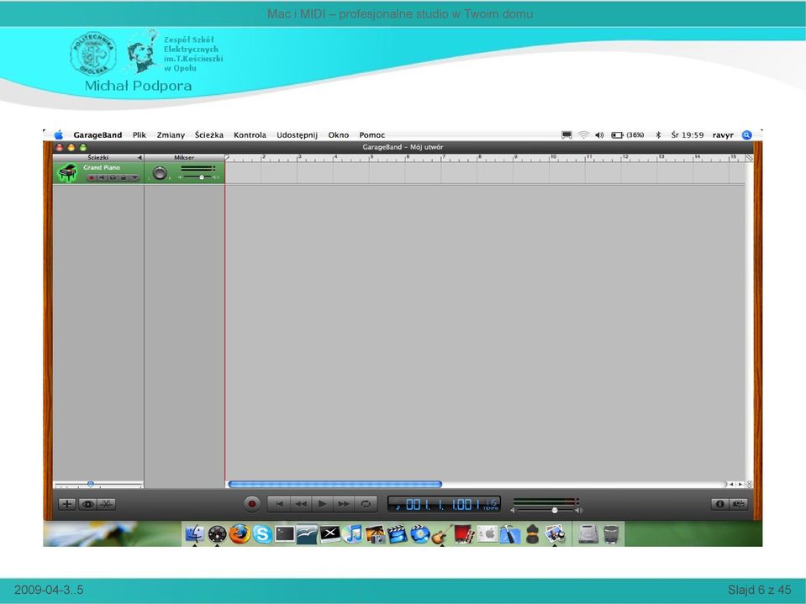Click the Ścieżki column header
This screenshot has height=604, width=806.
(x=97, y=158)
